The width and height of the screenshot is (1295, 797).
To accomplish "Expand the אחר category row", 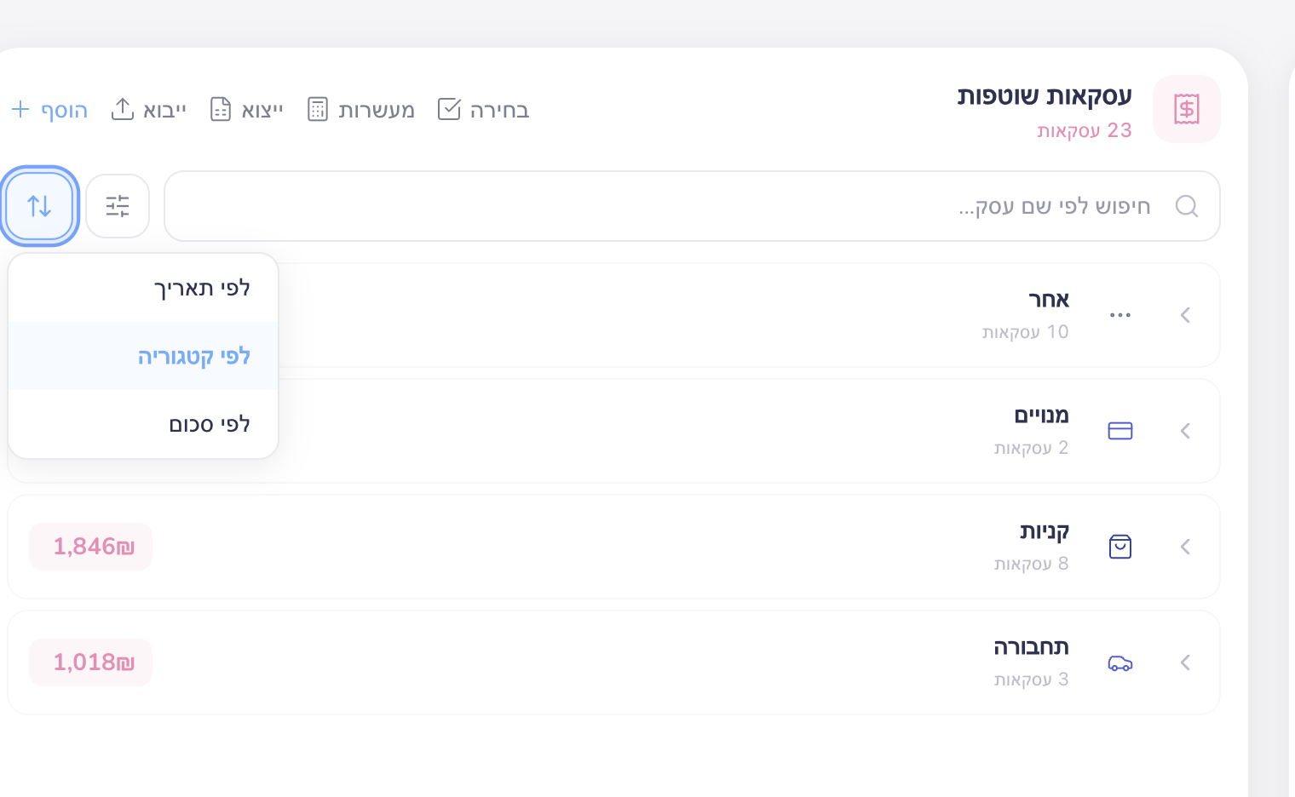I will point(1185,315).
